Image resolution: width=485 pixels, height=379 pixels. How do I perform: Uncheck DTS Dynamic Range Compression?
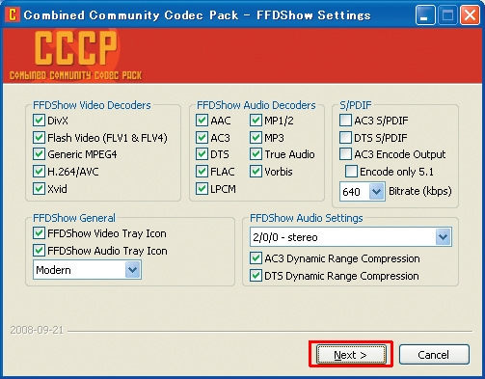tap(256, 276)
